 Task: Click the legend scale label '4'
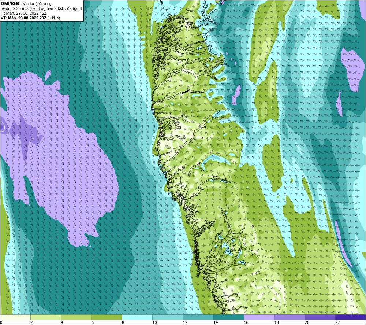click(62, 323)
